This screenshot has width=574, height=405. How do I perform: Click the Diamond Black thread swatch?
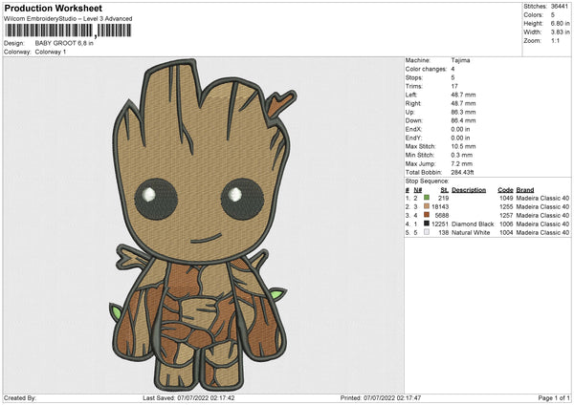click(x=427, y=224)
